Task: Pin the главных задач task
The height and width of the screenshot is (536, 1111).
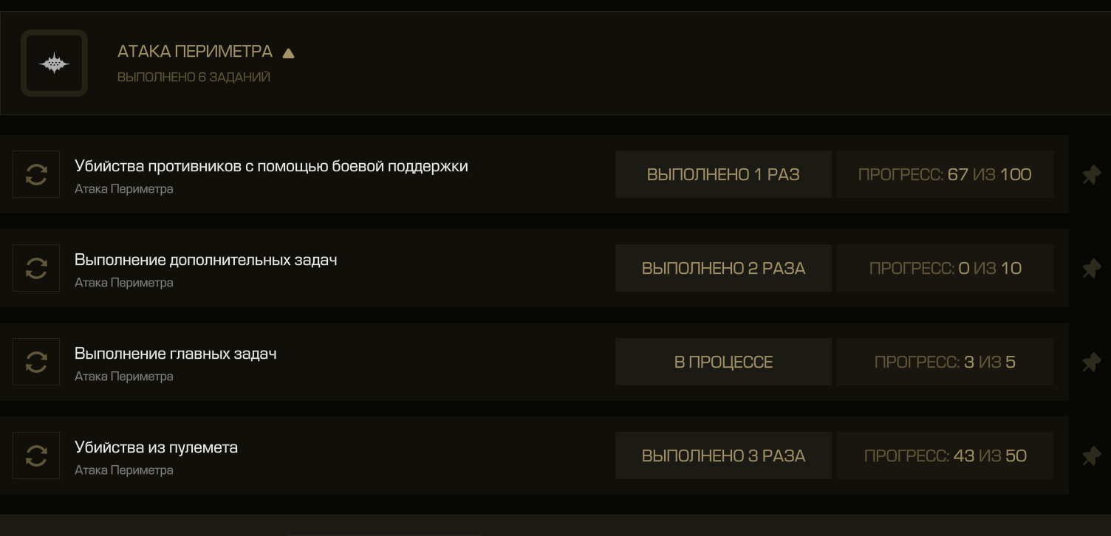Action: [x=1091, y=363]
